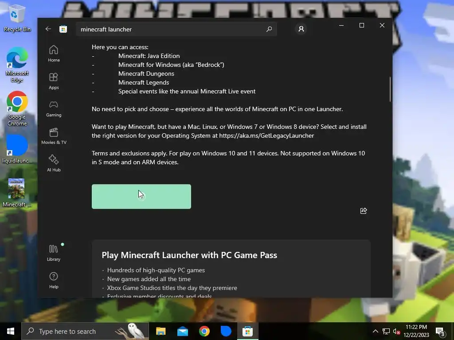The image size is (454, 340).
Task: Click the search magnifier icon
Action: [x=269, y=29]
